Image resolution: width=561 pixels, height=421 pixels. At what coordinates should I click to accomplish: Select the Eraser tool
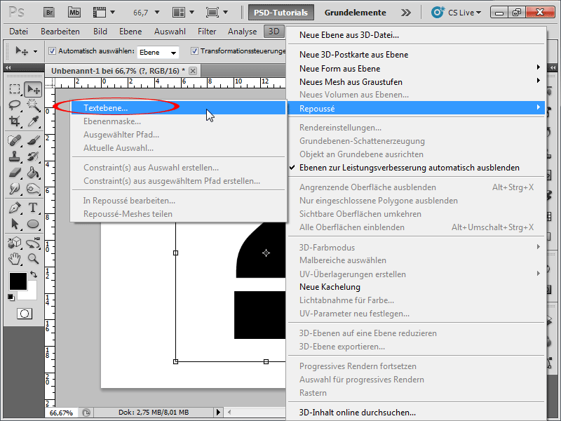pyautogui.click(x=15, y=173)
